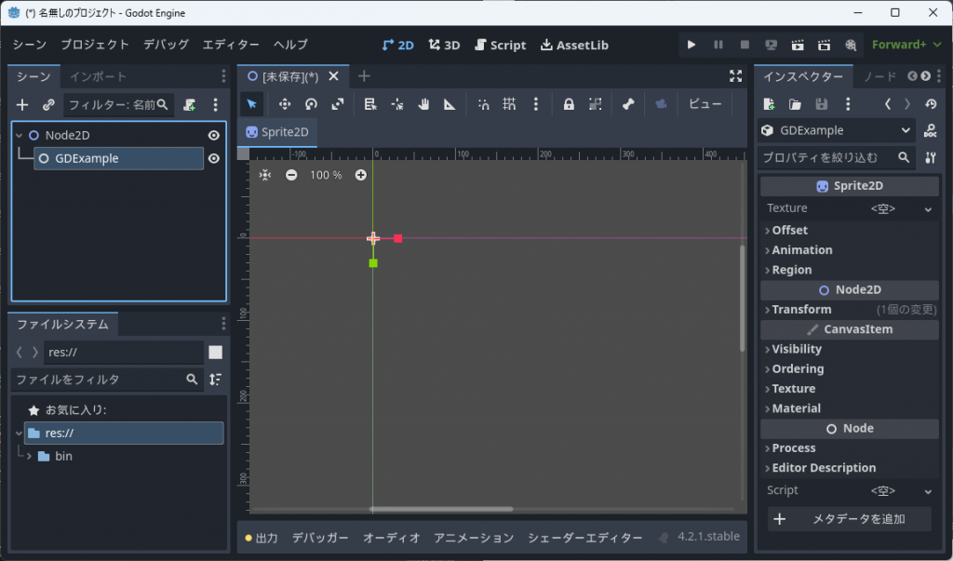The width and height of the screenshot is (953, 561).
Task: Select the res:// folder in FileSystem
Action: [x=124, y=434]
